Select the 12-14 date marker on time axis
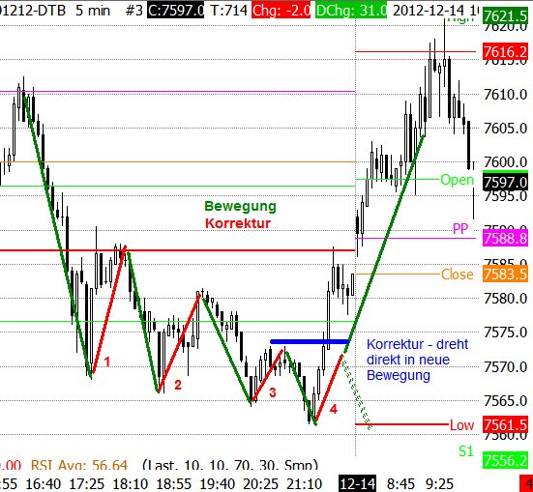This screenshot has height=492, width=533. point(358,483)
